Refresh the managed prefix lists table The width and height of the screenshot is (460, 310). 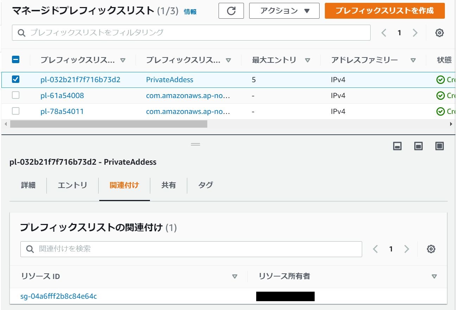pos(231,11)
